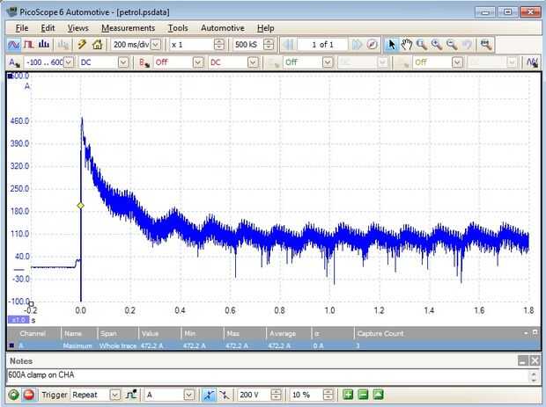Open the timebase 200 ms/div dropdown
The height and width of the screenshot is (407, 546).
[156, 45]
